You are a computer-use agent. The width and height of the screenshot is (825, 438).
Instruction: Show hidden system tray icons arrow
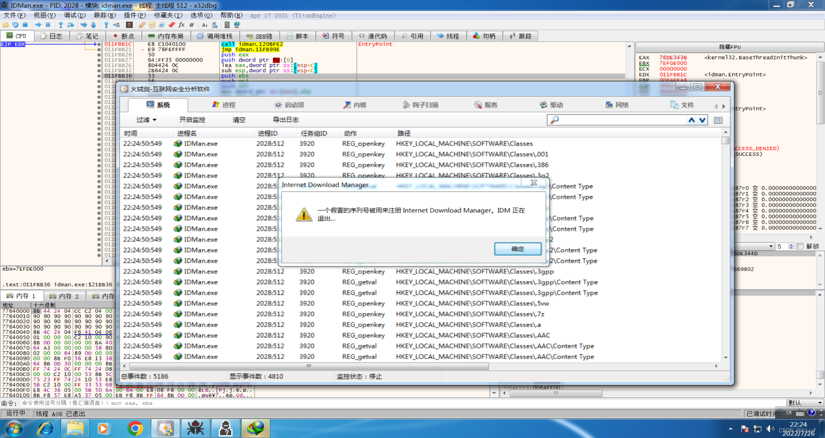[x=731, y=429]
